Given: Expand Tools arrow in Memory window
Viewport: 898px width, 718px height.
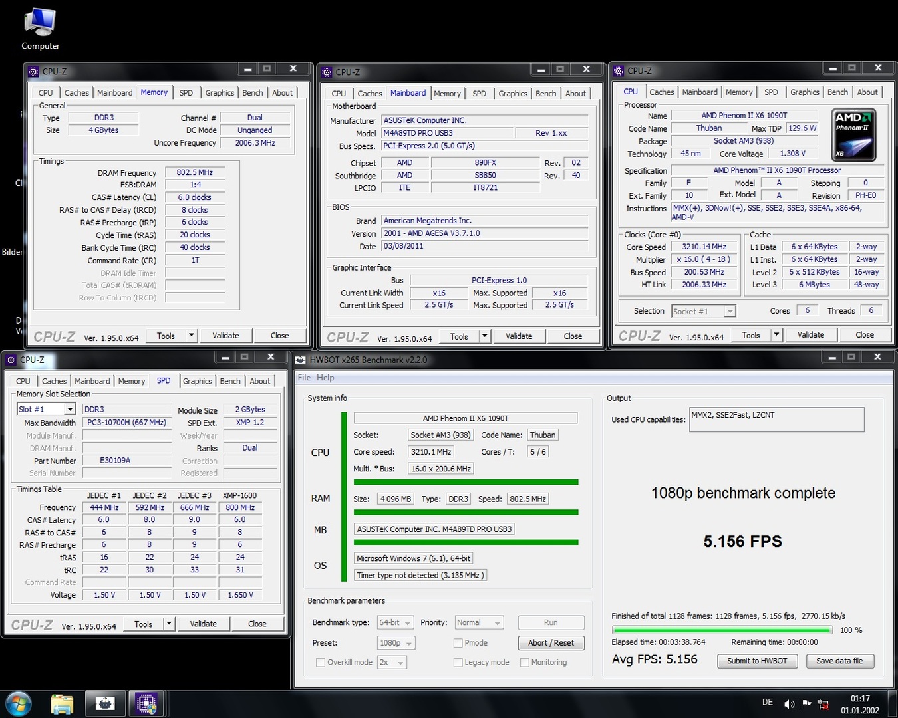Looking at the screenshot, I should [x=192, y=336].
